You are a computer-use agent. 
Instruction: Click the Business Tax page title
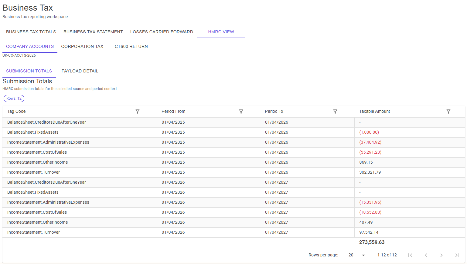tap(28, 8)
